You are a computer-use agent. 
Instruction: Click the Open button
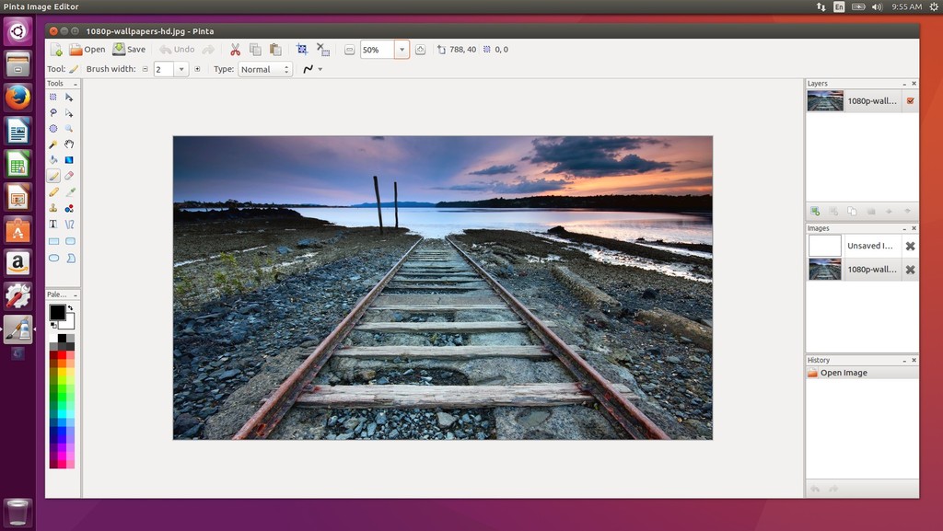click(87, 50)
